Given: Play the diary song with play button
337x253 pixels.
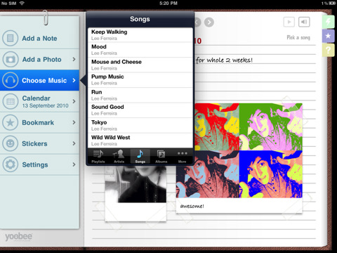Looking at the screenshot, I should (x=289, y=22).
